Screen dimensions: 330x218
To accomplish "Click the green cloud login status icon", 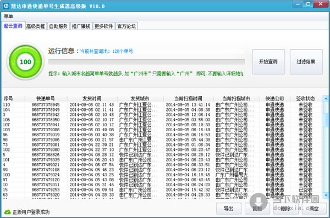I will click(7, 212).
